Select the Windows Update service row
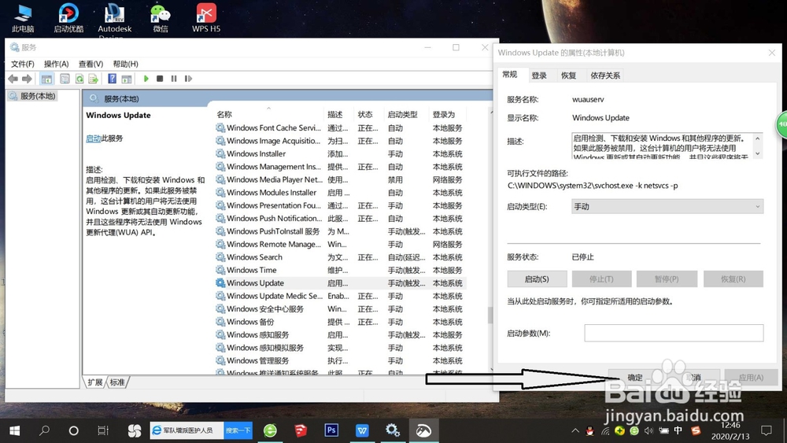Viewport: 787px width, 443px height. tap(340, 283)
